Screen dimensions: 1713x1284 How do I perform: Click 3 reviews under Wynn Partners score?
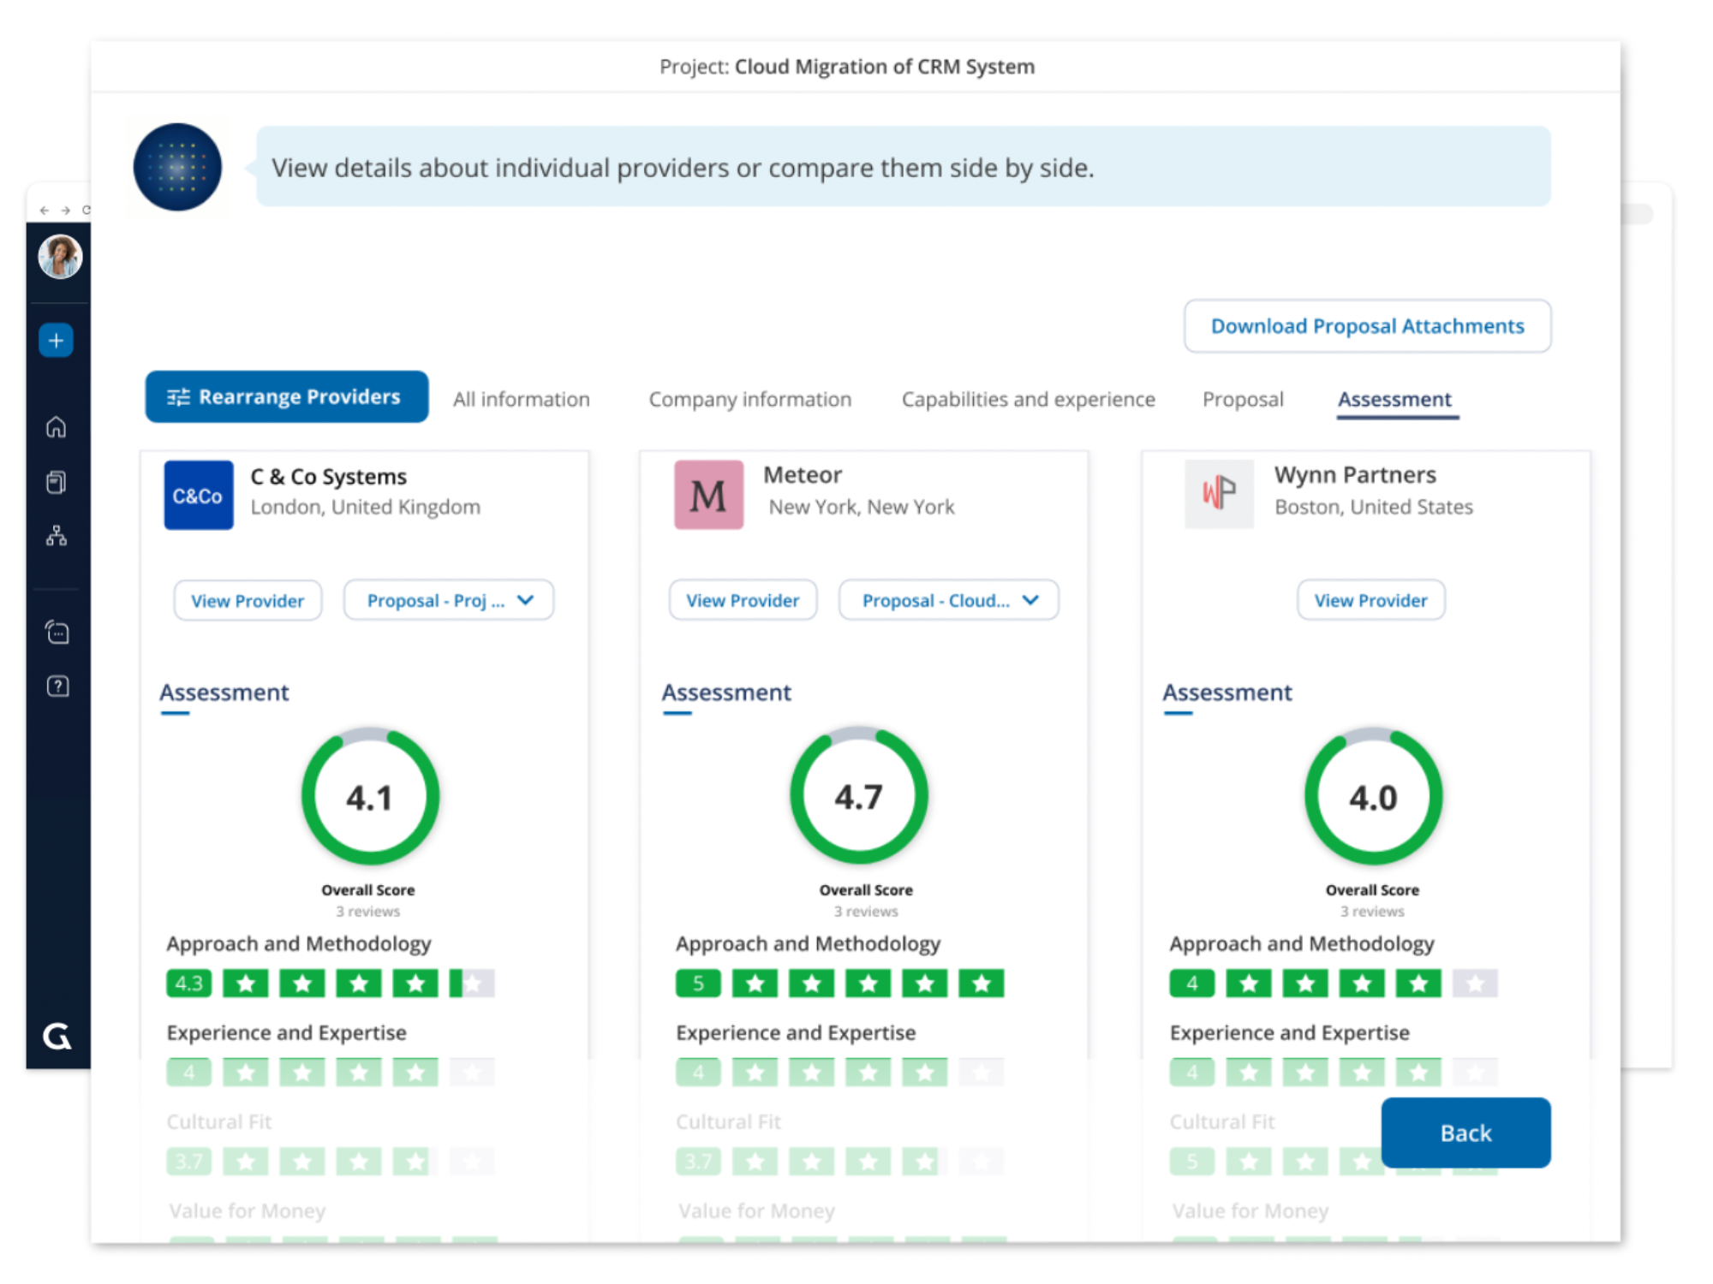click(x=1373, y=912)
